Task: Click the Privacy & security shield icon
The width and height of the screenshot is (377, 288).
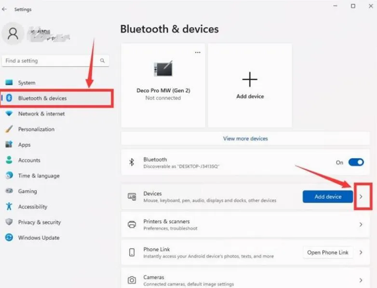Action: (9, 222)
